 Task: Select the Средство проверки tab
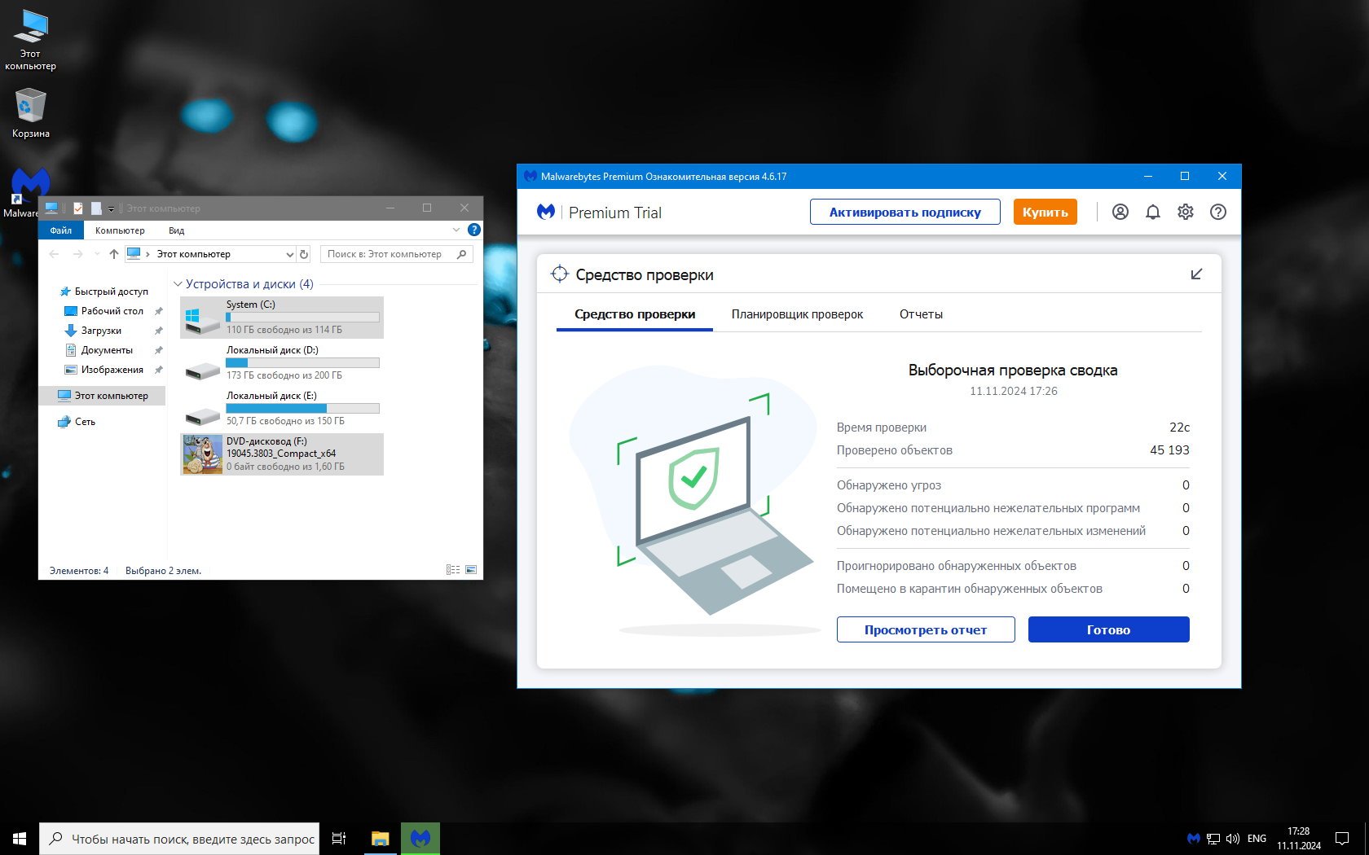(635, 314)
